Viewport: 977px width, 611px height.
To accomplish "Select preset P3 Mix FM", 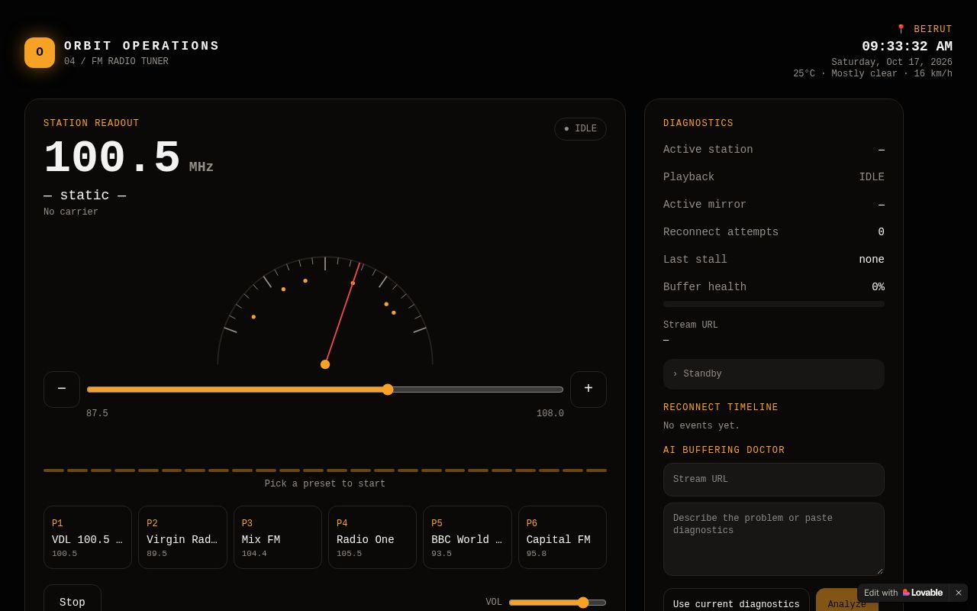I will tap(278, 538).
